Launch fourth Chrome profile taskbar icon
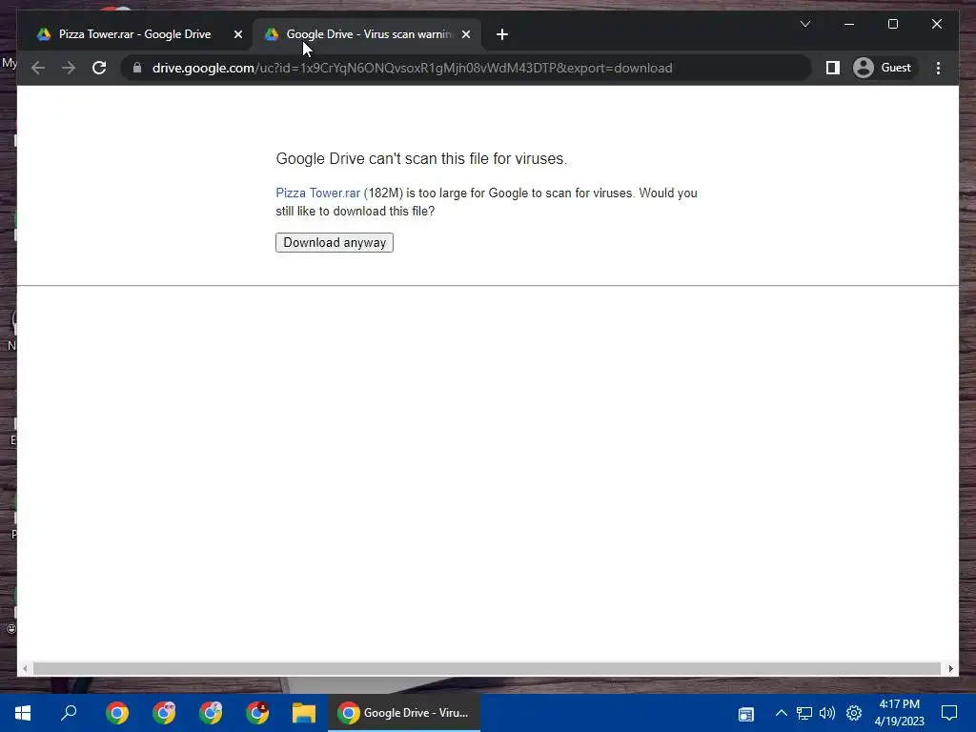Viewport: 976px width, 732px height. point(257,713)
